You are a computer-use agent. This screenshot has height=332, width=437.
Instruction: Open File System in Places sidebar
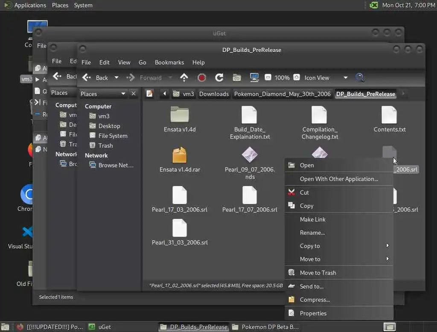click(x=108, y=136)
